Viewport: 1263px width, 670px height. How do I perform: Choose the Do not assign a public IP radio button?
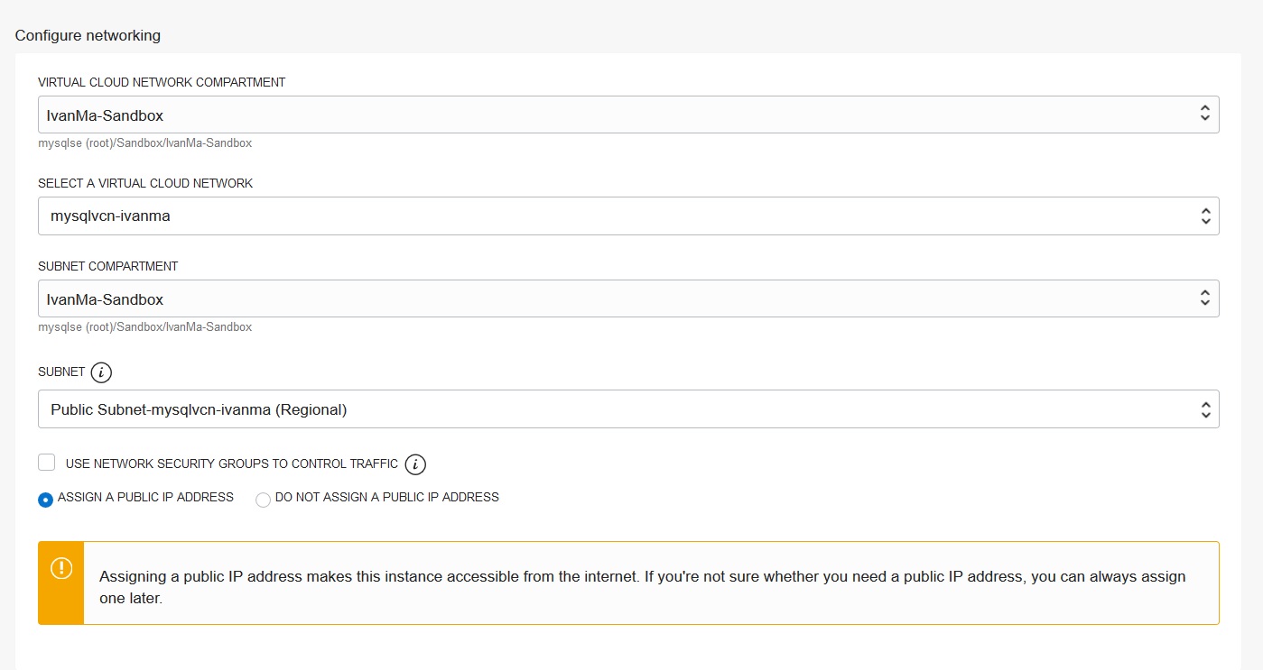point(263,500)
